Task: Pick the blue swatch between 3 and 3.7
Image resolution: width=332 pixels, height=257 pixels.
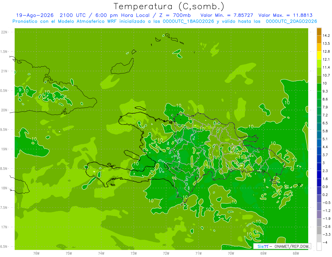Action: click(x=319, y=159)
